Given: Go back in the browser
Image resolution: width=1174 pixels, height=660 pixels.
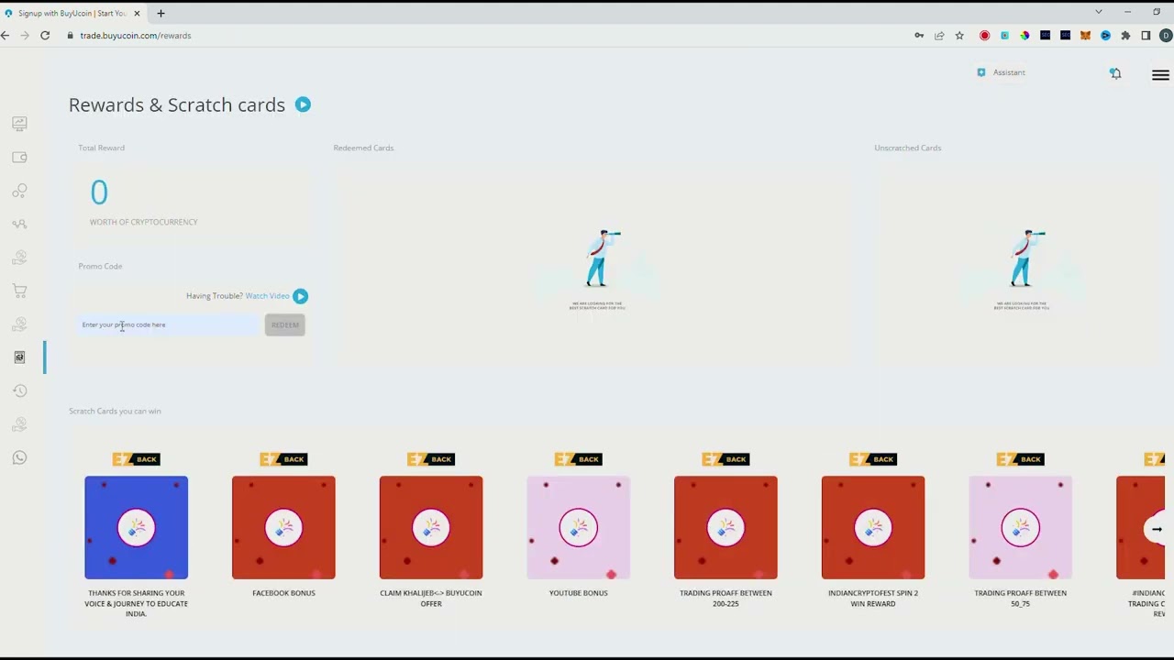Looking at the screenshot, I should click(x=6, y=36).
